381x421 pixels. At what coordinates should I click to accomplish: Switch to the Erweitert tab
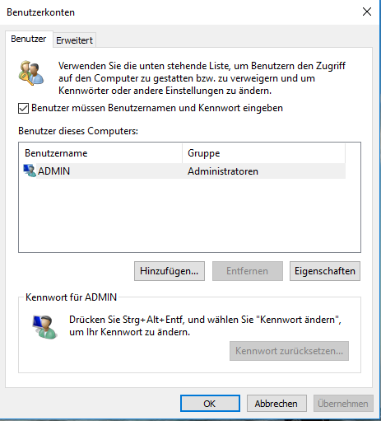click(74, 40)
